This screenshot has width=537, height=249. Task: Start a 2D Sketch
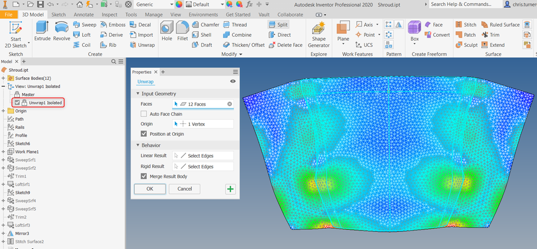(16, 35)
